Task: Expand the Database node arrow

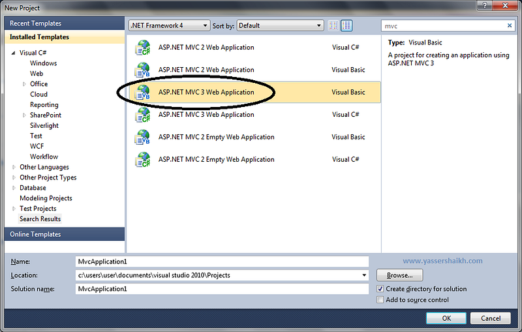Action: [14, 188]
